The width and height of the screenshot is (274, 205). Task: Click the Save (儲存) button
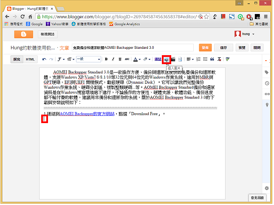tap(223, 48)
